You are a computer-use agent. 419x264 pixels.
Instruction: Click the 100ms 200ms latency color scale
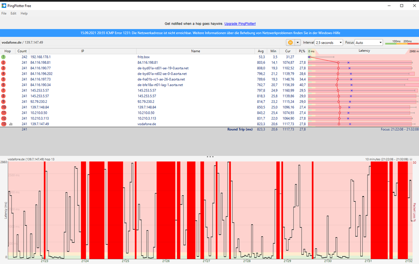click(401, 42)
